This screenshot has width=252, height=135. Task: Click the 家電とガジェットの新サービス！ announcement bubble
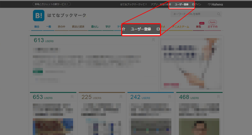tap(51, 4)
